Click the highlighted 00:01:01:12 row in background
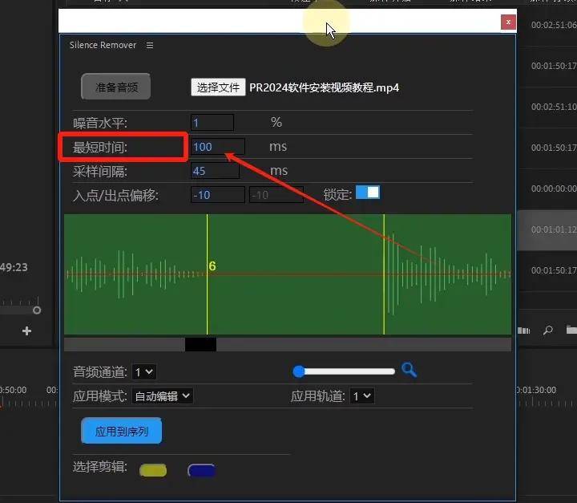The image size is (577, 503). pos(547,230)
